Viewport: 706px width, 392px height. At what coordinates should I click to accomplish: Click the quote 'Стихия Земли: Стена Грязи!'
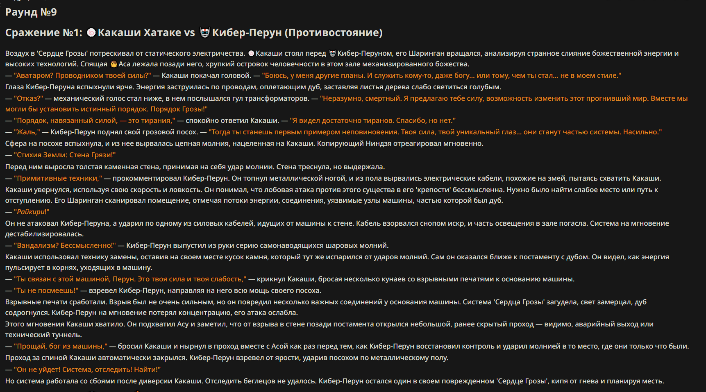click(65, 155)
